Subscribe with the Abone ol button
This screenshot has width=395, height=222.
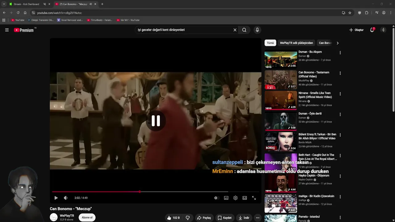pos(87,217)
